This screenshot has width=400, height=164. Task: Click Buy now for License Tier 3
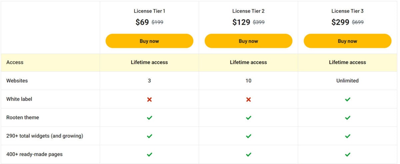(347, 41)
